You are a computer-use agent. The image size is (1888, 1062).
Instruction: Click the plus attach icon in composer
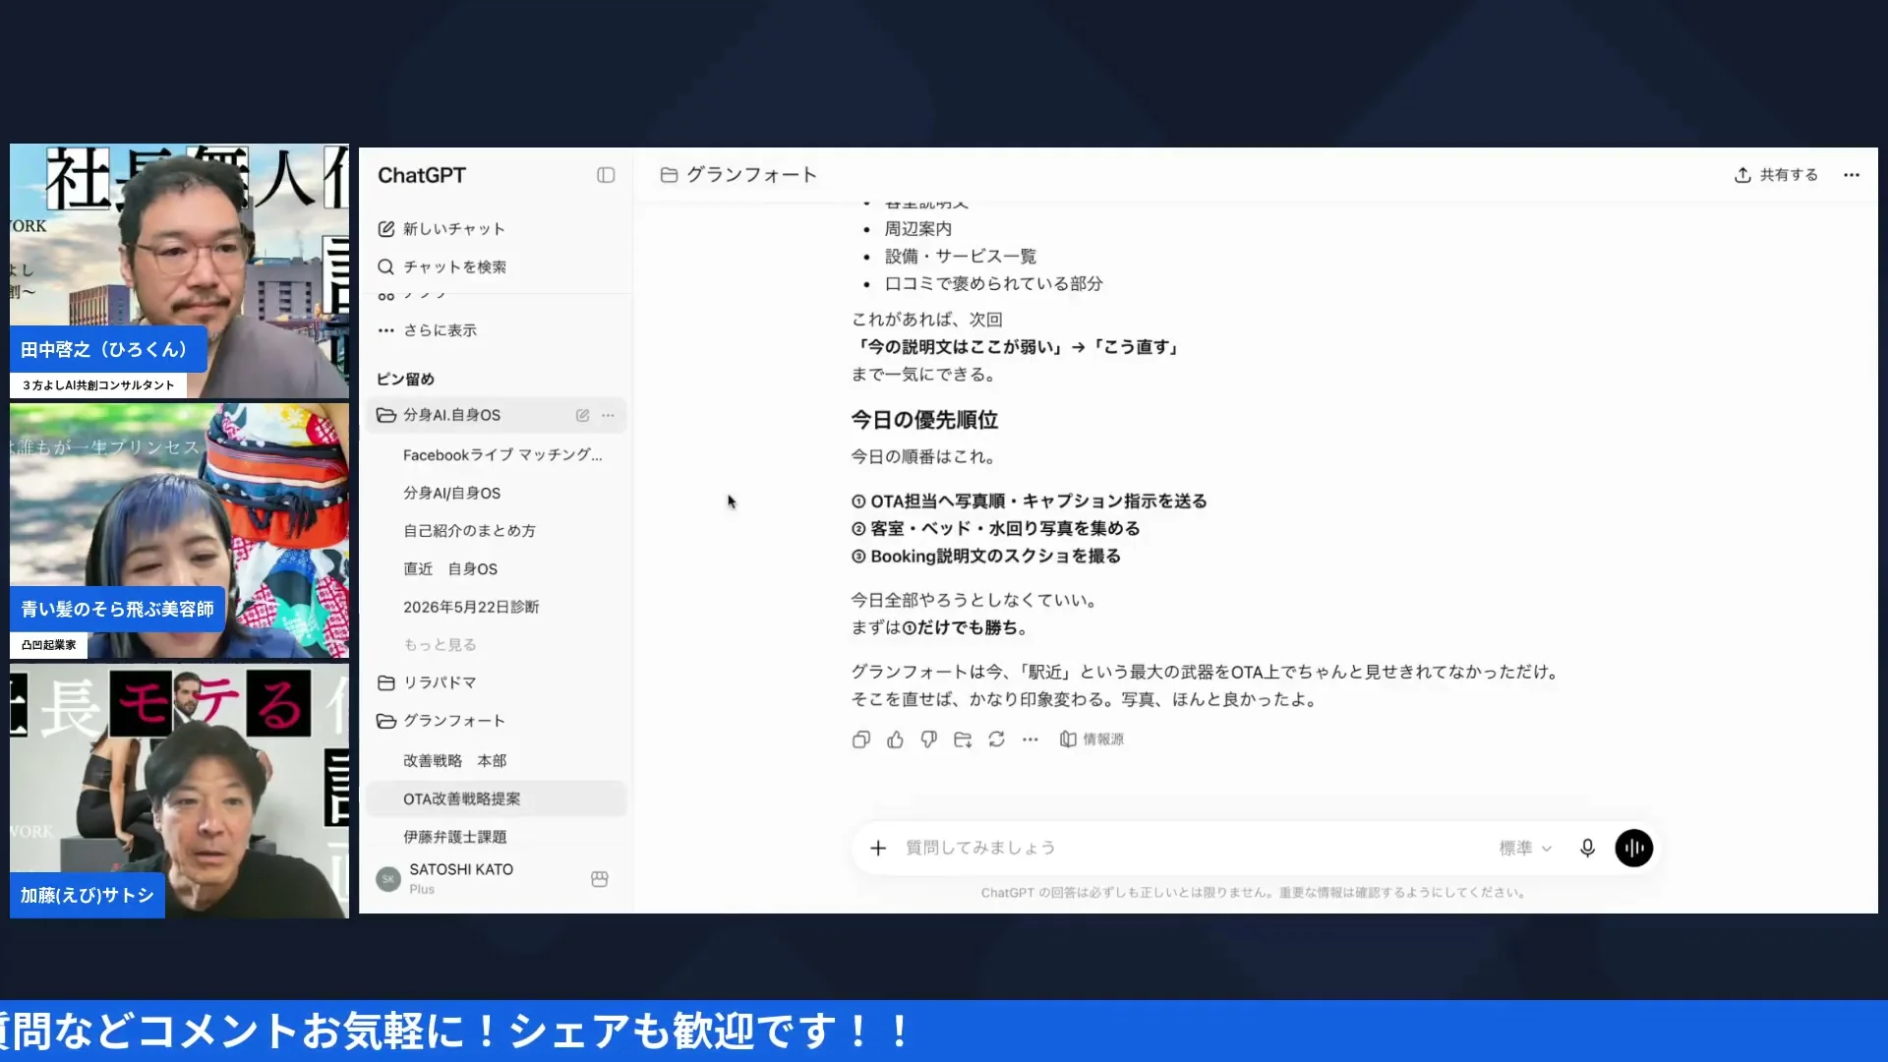click(x=878, y=848)
